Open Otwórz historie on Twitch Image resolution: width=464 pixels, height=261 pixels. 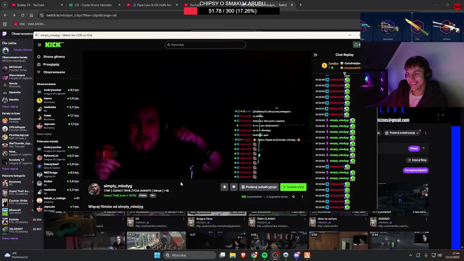pyautogui.click(x=23, y=50)
